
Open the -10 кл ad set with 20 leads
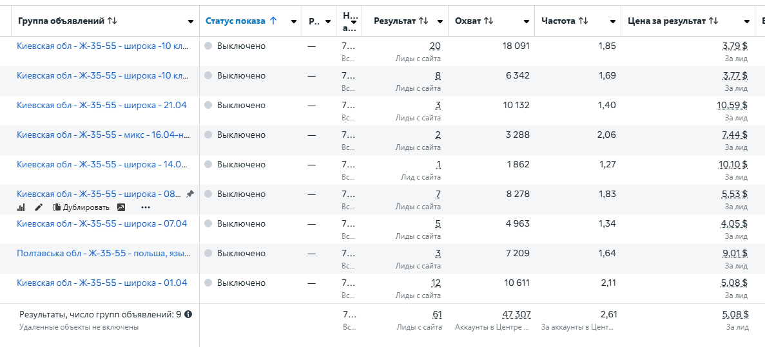103,46
